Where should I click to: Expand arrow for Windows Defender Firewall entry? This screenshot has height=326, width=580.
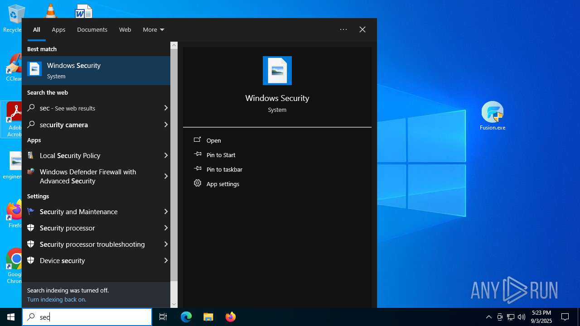click(x=166, y=176)
